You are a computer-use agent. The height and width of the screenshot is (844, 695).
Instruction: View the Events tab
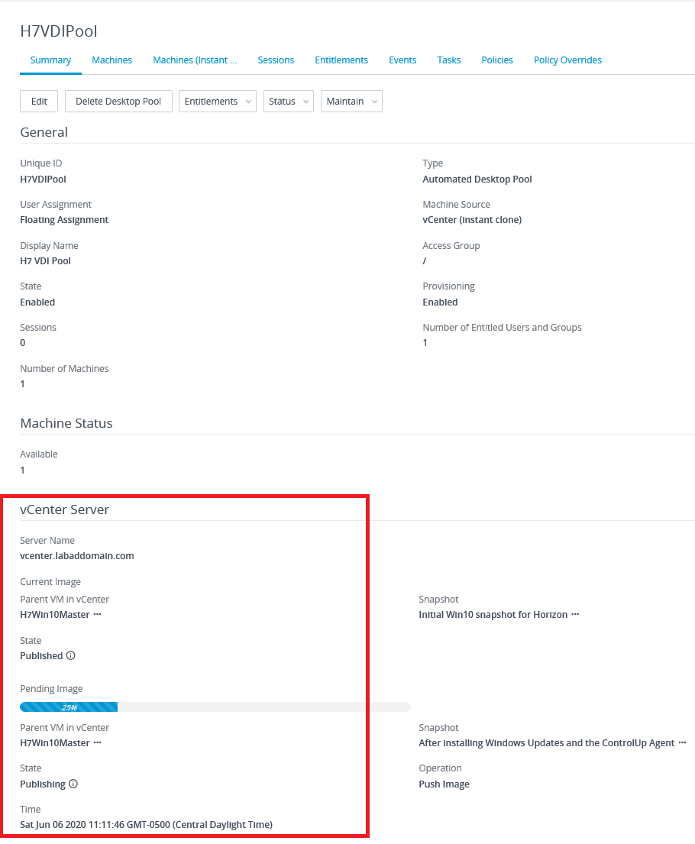(402, 60)
